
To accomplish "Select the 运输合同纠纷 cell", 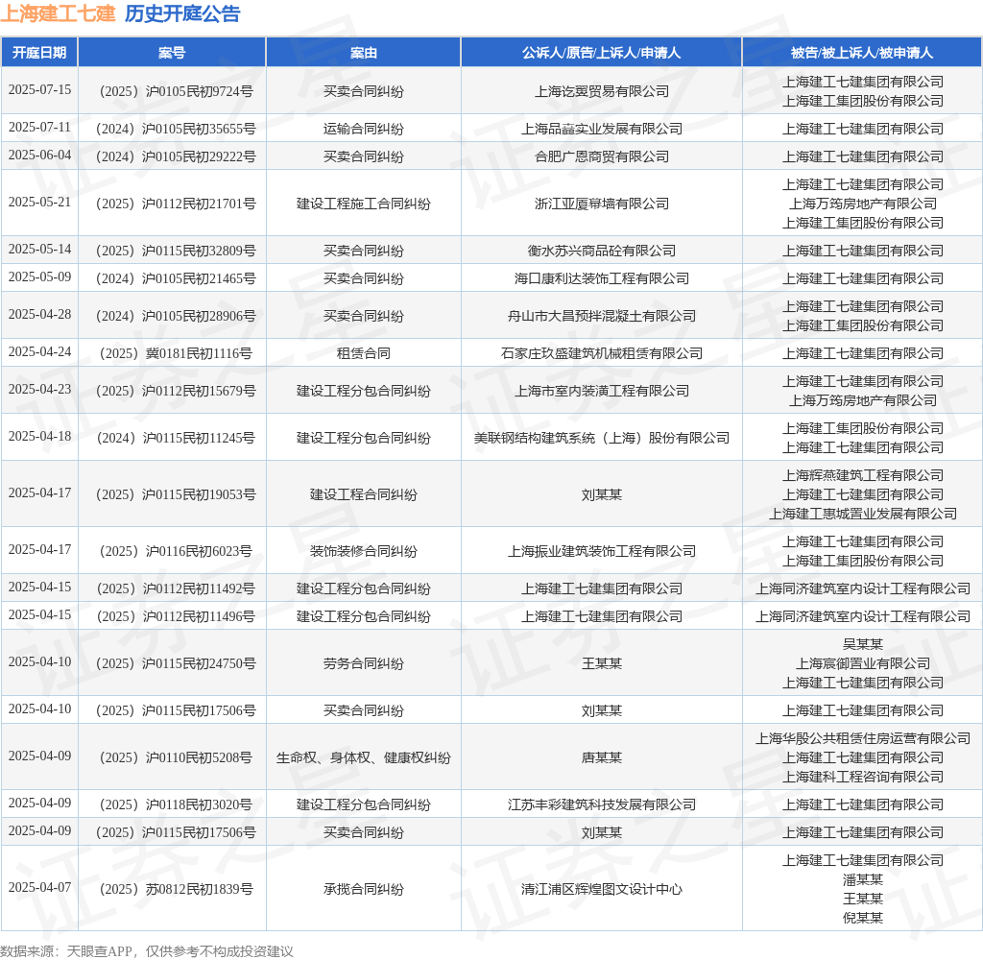I will pyautogui.click(x=364, y=130).
